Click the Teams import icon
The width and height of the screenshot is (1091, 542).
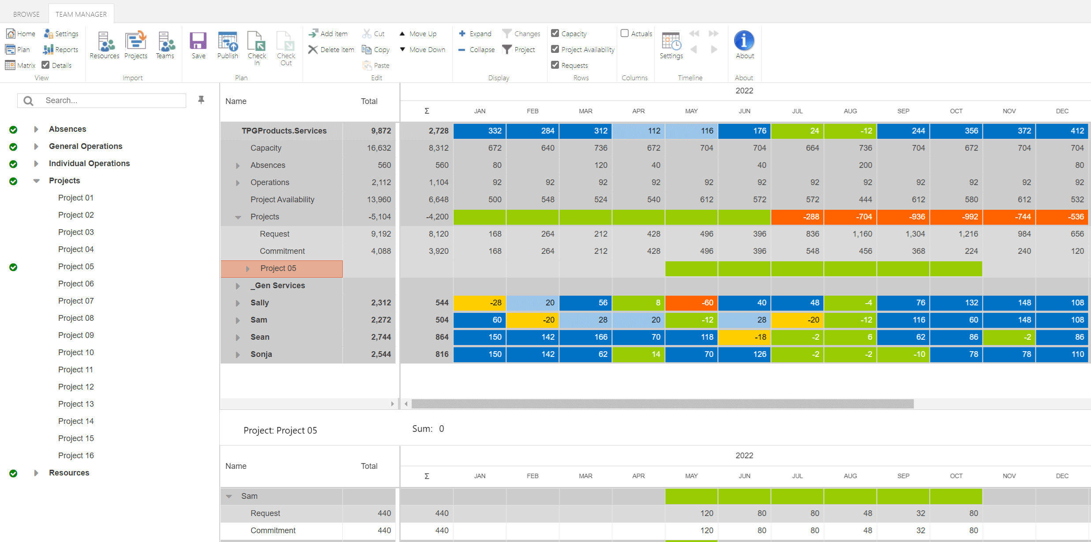pos(165,44)
